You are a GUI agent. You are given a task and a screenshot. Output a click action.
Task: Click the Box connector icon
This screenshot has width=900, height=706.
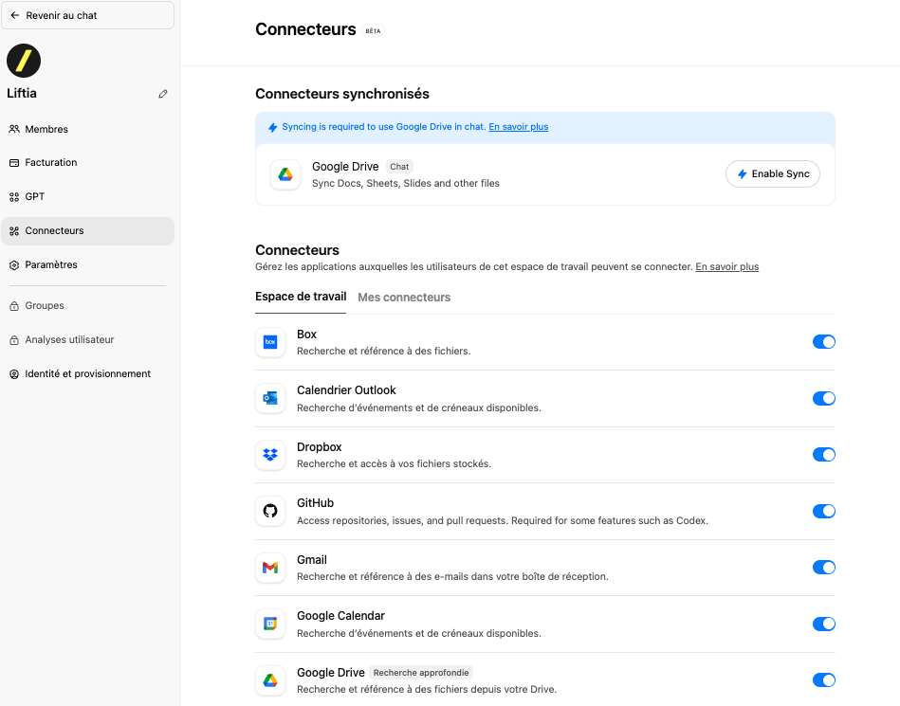click(270, 342)
